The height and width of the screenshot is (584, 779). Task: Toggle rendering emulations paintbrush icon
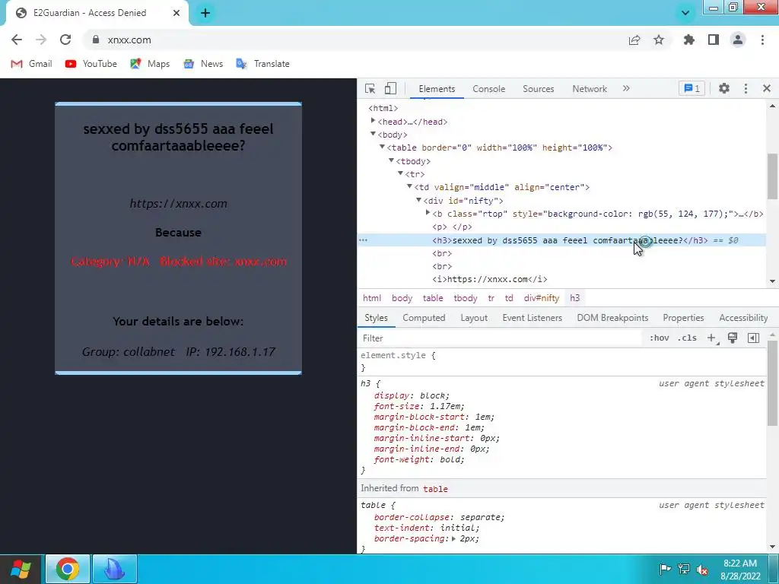tap(733, 338)
